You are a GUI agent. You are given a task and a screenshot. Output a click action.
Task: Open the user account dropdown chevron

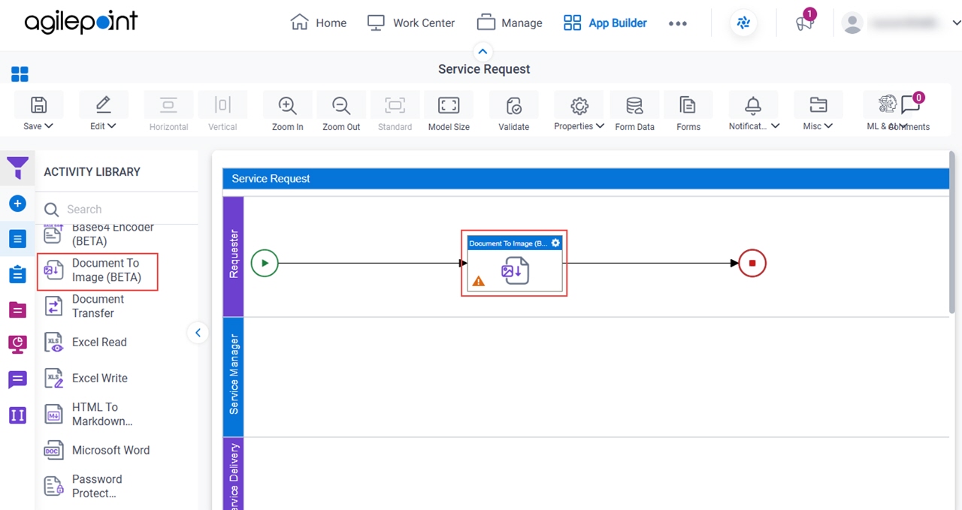pyautogui.click(x=956, y=23)
